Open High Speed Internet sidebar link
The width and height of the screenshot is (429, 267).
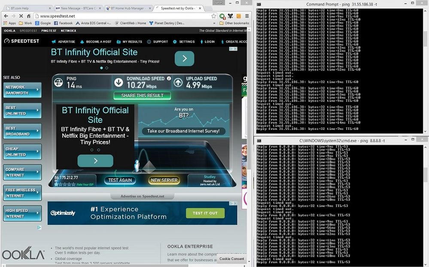pos(22,213)
